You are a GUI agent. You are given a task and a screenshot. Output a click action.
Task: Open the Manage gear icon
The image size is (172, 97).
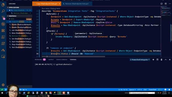[x=3, y=85]
